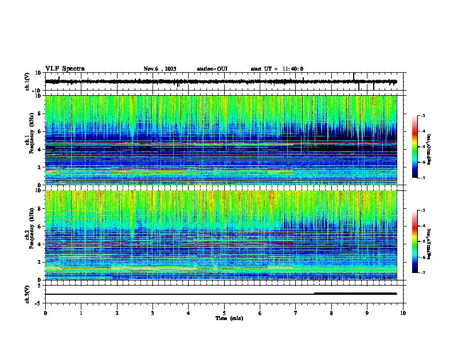Click the "ch.1(V)" y-axis label

click(28, 81)
